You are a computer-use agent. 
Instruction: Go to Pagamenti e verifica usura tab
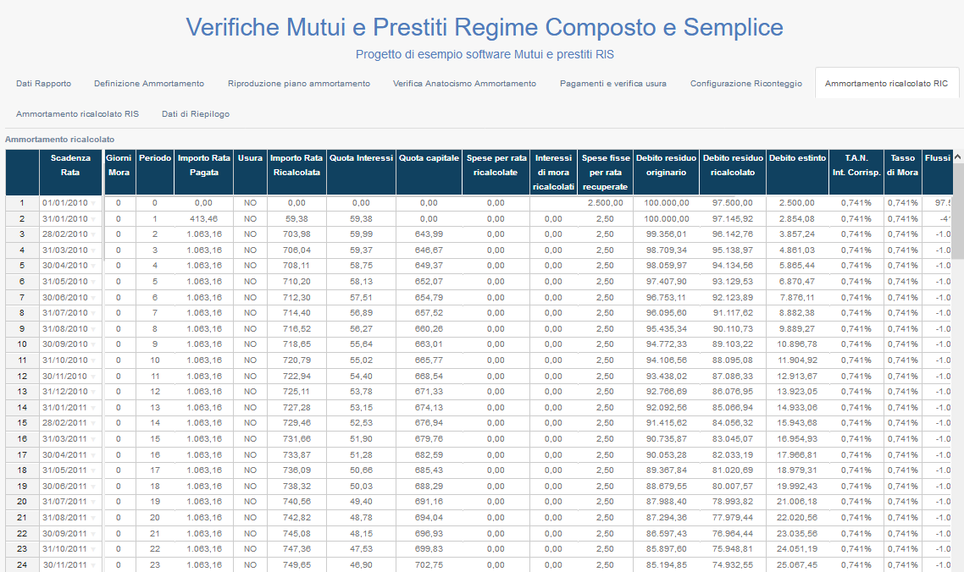tap(613, 83)
